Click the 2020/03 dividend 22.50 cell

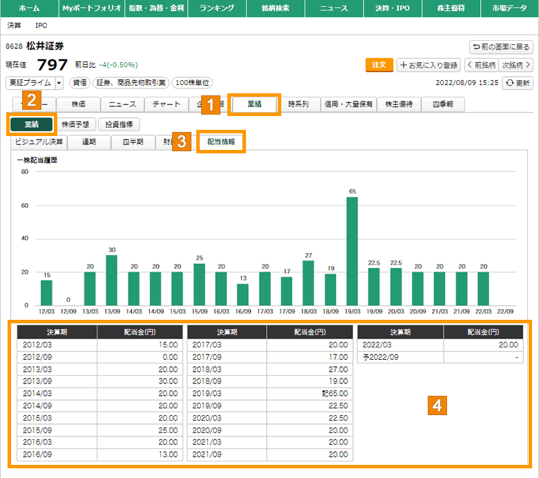tap(310, 418)
